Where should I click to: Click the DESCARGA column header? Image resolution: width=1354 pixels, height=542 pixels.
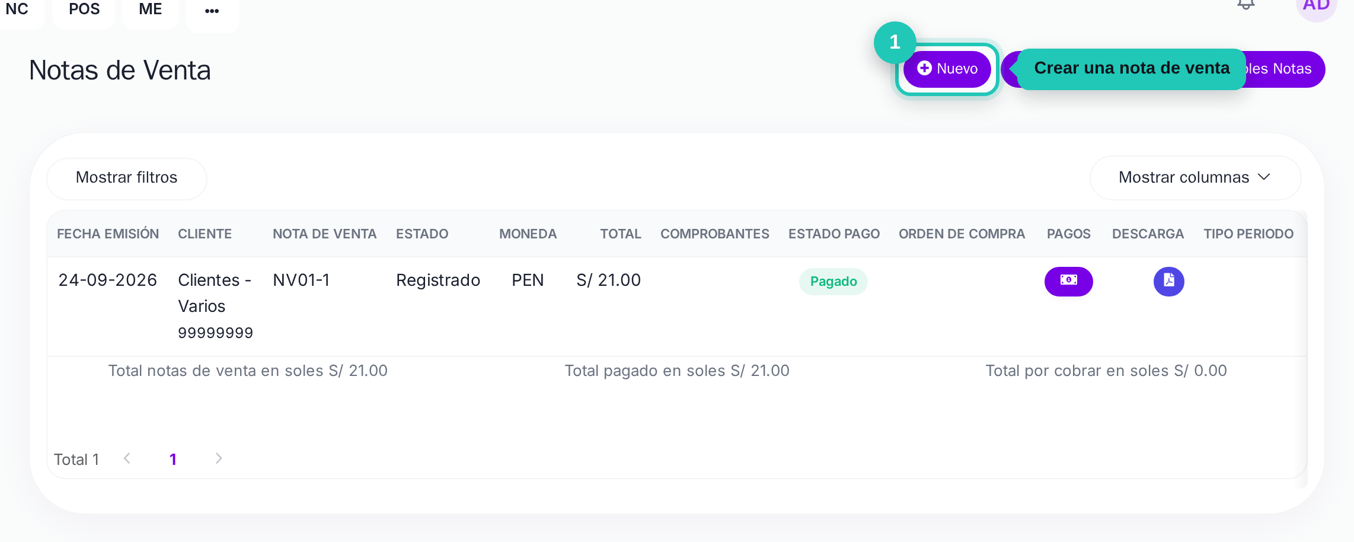point(1148,234)
